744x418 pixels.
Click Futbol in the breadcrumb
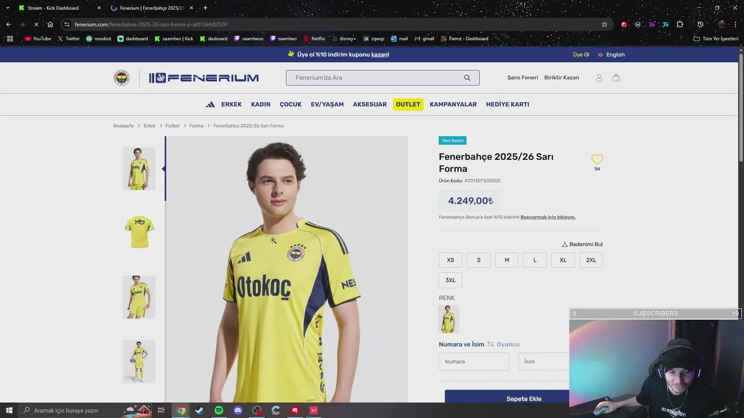click(x=173, y=126)
